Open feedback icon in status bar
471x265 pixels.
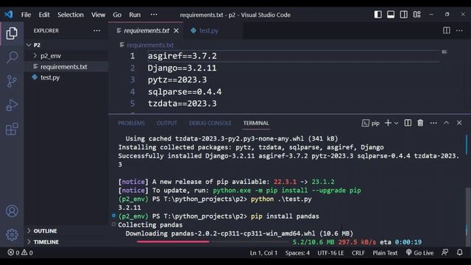445,252
